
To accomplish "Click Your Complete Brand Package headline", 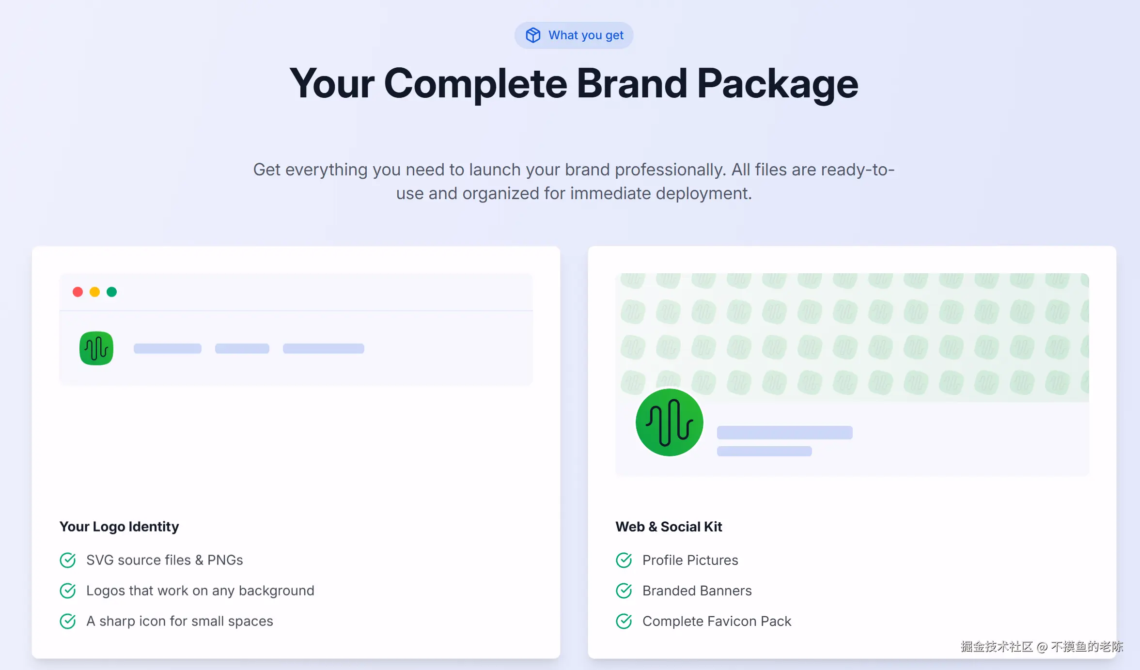I will coord(574,84).
